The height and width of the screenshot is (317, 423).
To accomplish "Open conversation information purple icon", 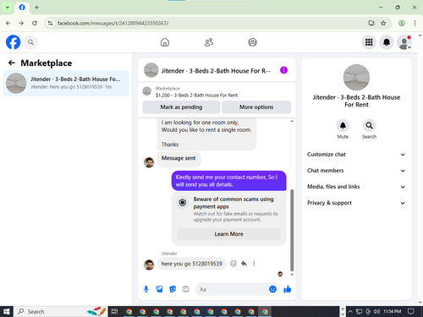I will pos(283,70).
